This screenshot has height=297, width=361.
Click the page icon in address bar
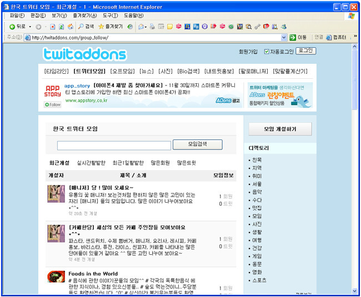click(x=28, y=38)
